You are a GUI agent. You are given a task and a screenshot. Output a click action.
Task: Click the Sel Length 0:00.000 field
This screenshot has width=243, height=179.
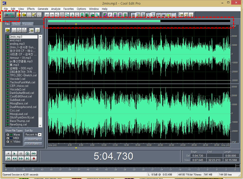pos(231,156)
